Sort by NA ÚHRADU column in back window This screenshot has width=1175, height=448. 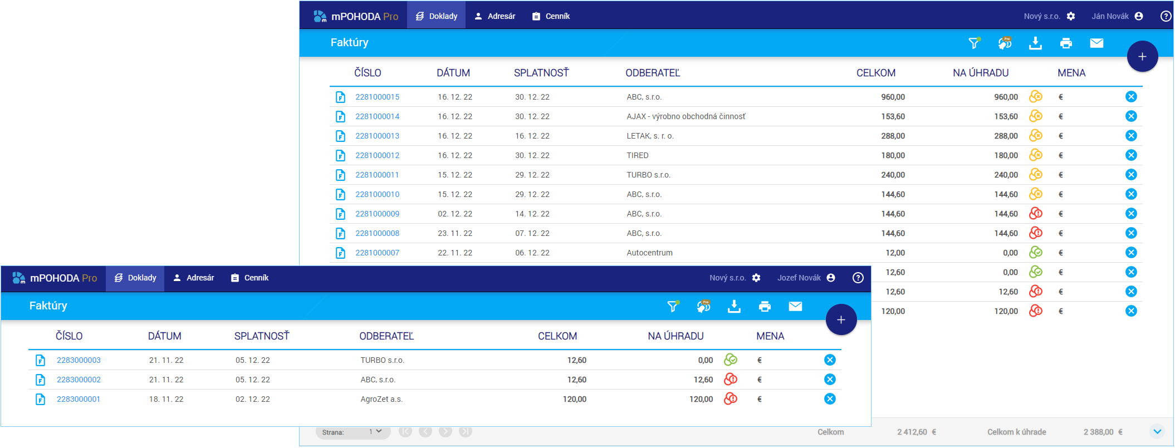981,73
